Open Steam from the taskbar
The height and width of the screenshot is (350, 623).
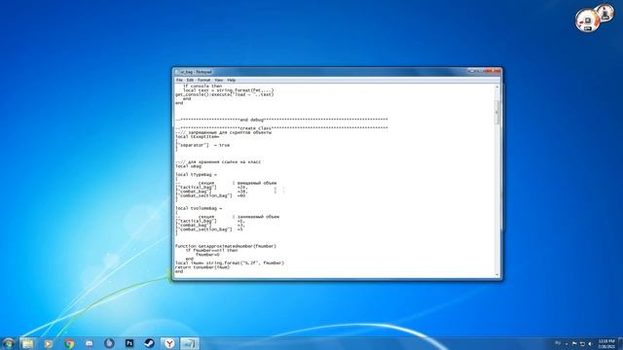pyautogui.click(x=149, y=343)
